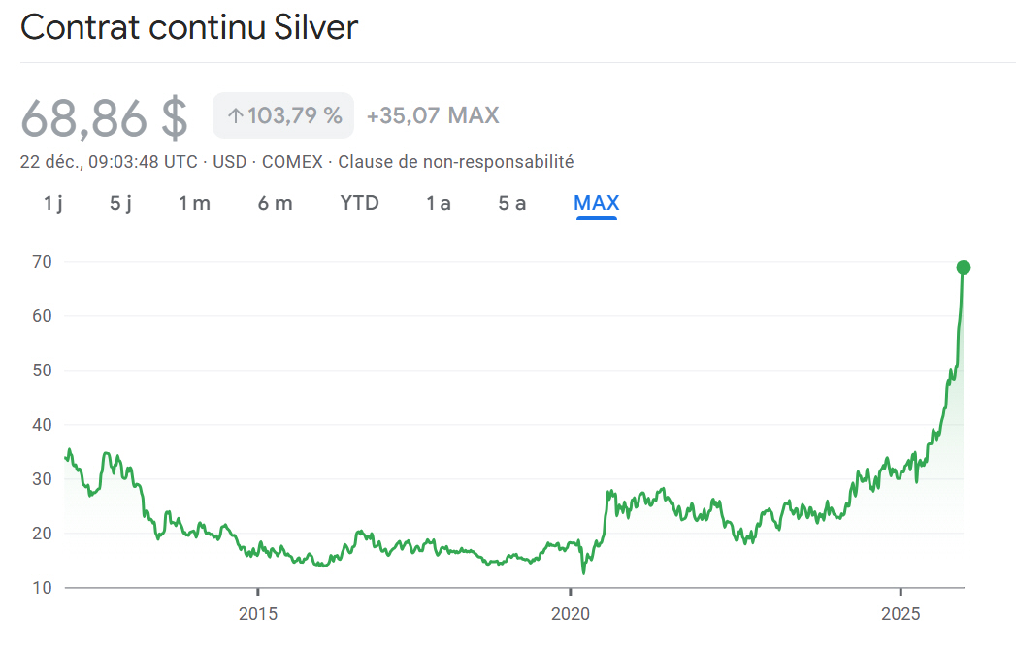This screenshot has width=1016, height=648.
Task: Open the Clause de non-responsabilité link
Action: [x=455, y=162]
